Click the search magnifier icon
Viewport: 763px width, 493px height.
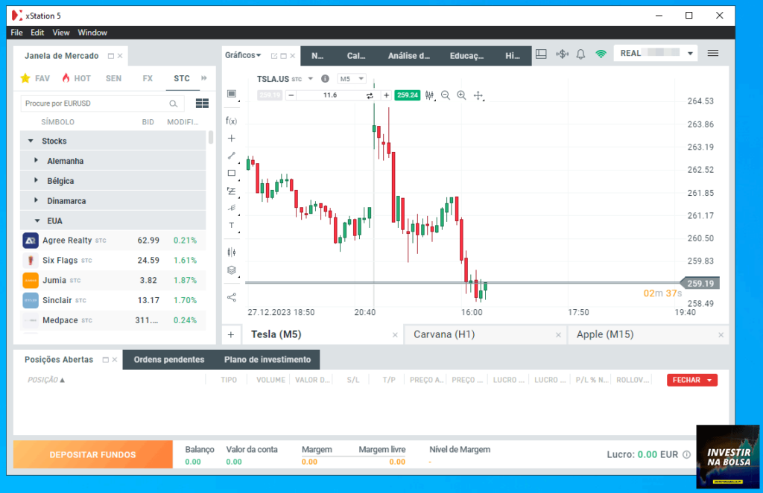(173, 104)
